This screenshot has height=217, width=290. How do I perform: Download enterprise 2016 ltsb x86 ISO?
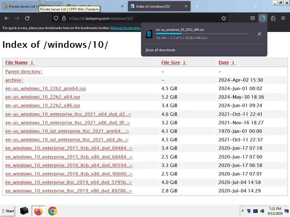69,174
